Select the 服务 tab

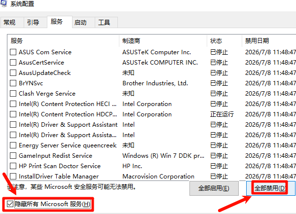[60, 22]
